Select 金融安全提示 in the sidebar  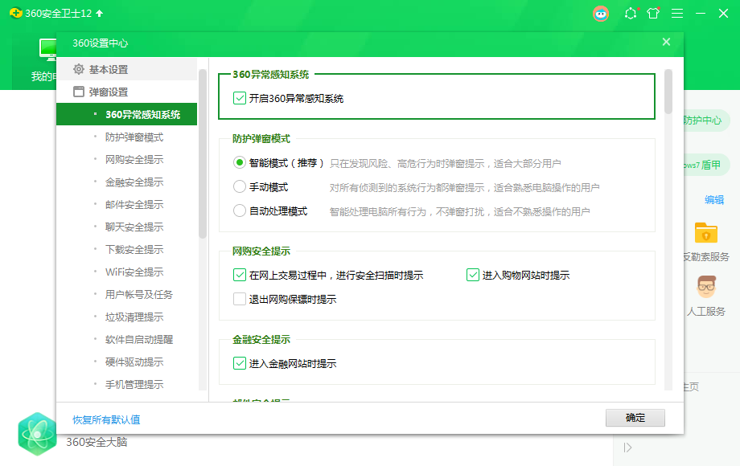(134, 182)
